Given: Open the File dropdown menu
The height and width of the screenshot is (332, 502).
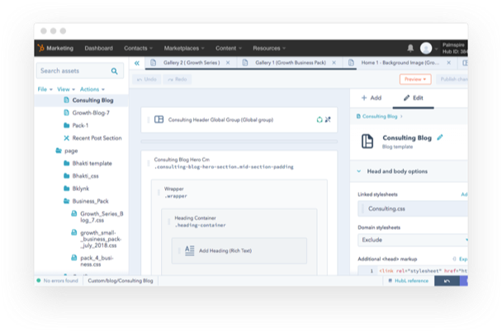Looking at the screenshot, I should (45, 89).
